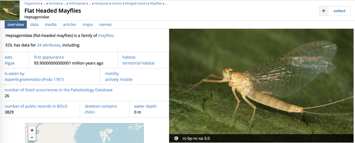Screen dimensions: 355x143
Task: Expand the ellipsis after Organisms breadcrumb
Action: (x=44, y=4)
